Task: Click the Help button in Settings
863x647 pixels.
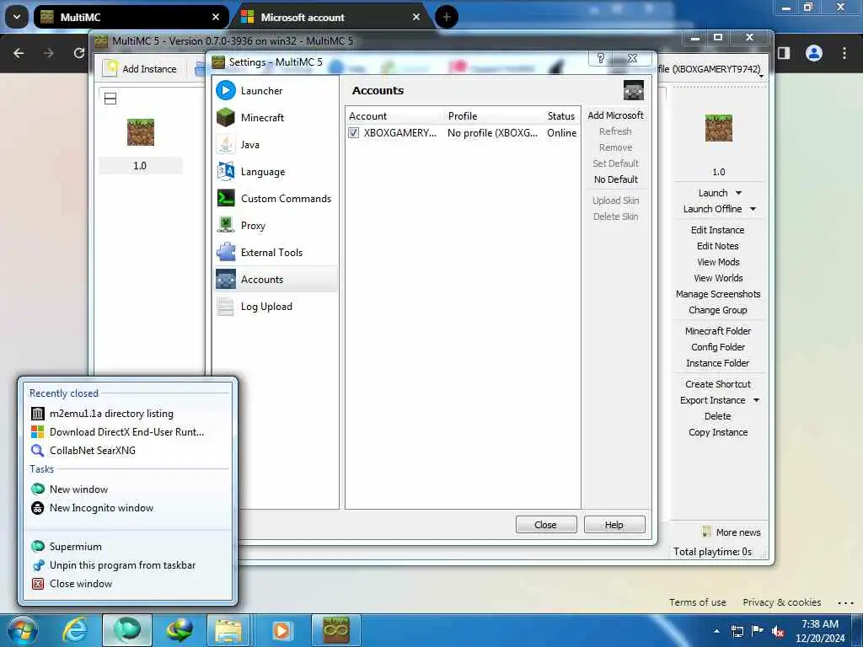Action: pos(614,525)
